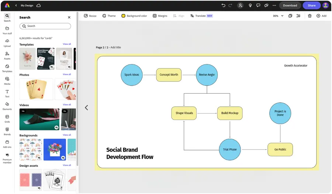Click the Download button
The image size is (332, 194).
(x=290, y=6)
